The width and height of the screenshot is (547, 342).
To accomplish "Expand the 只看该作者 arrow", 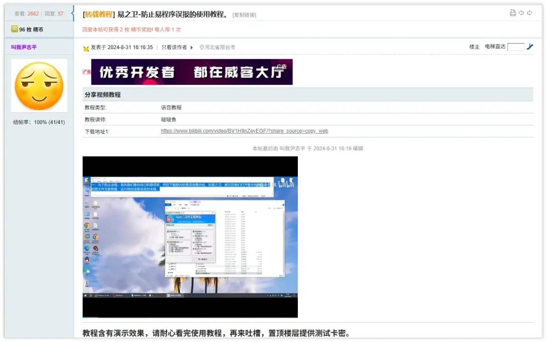I will click(x=191, y=47).
